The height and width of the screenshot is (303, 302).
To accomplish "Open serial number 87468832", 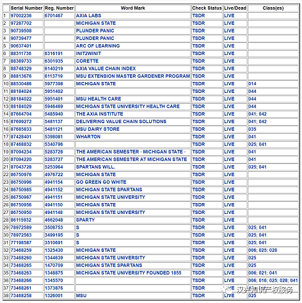I will pos(21,144).
